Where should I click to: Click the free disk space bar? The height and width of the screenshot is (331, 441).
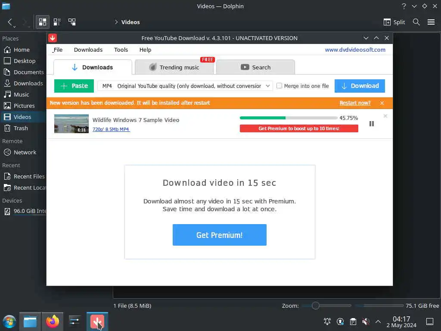point(379,306)
